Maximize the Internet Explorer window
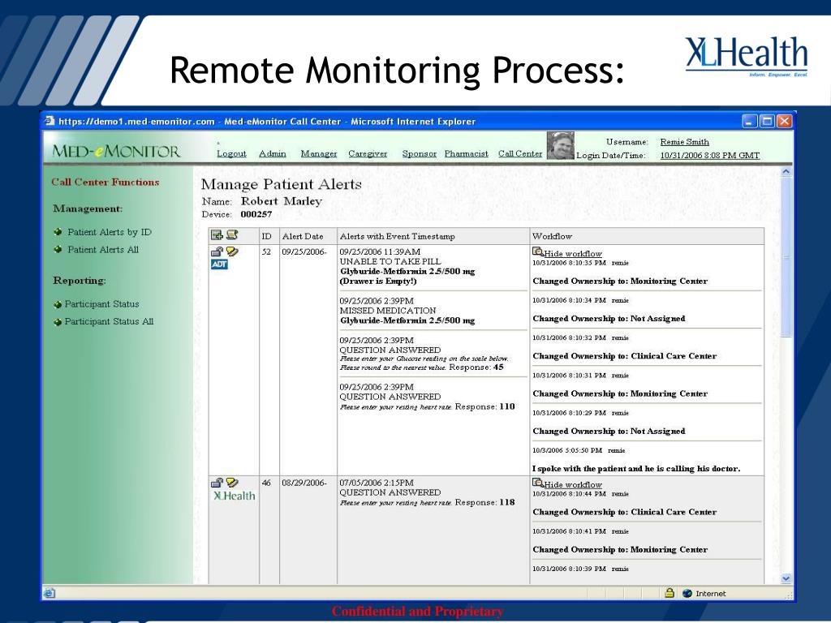The width and height of the screenshot is (831, 623). coord(767,122)
